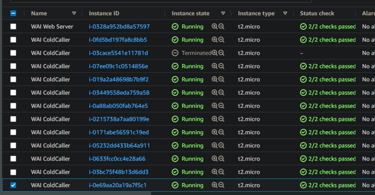375x195 pixels.
Task: Click zoom-out filter icon for i-0a88ab050fab764e5
Action: tap(221, 106)
